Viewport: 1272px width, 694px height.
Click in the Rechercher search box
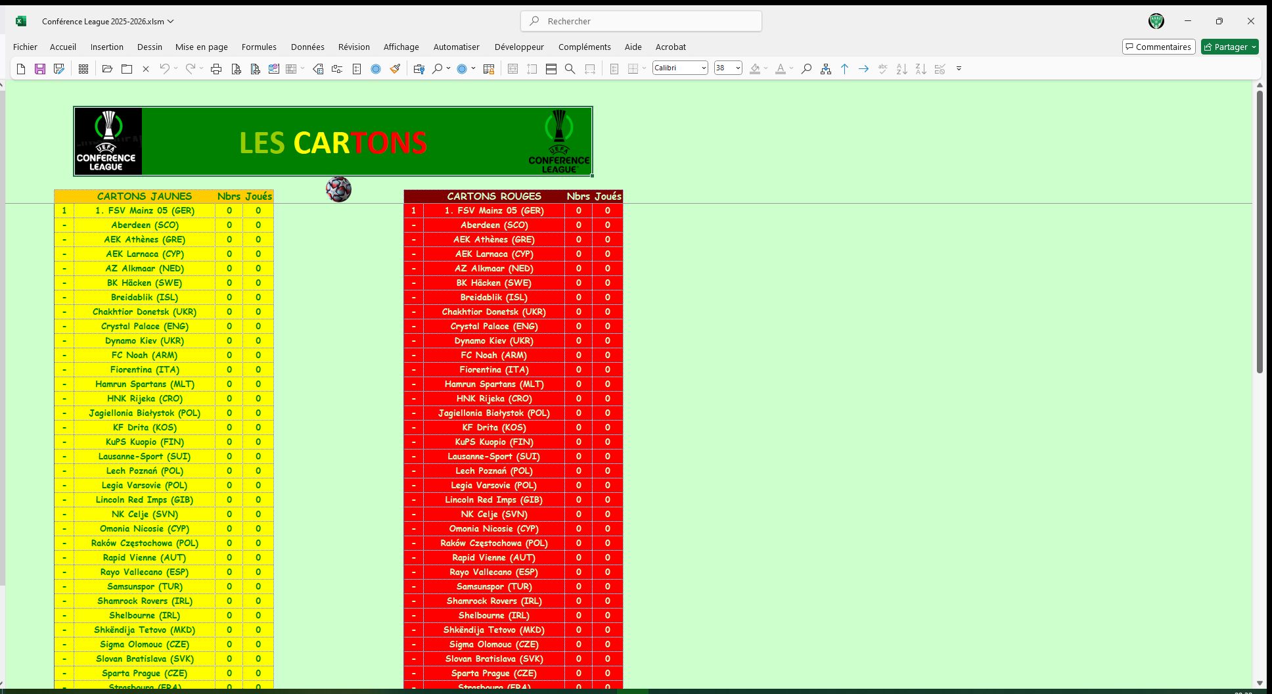point(641,21)
